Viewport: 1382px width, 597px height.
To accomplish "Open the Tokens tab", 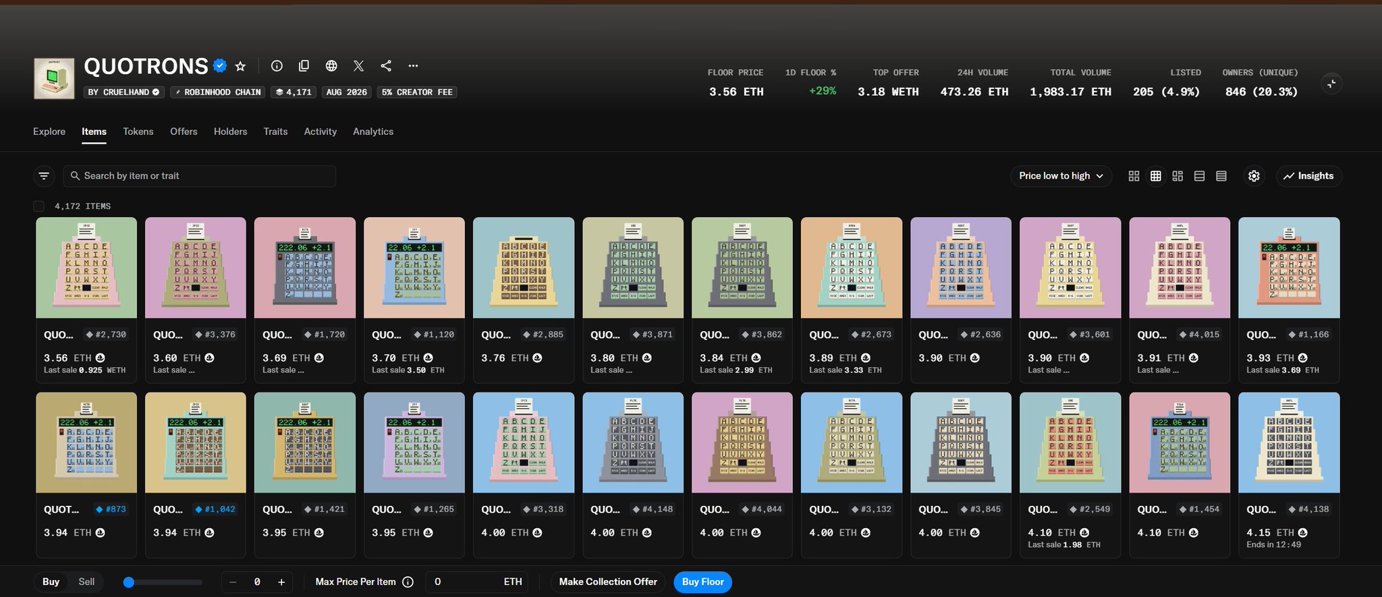I will tap(138, 132).
